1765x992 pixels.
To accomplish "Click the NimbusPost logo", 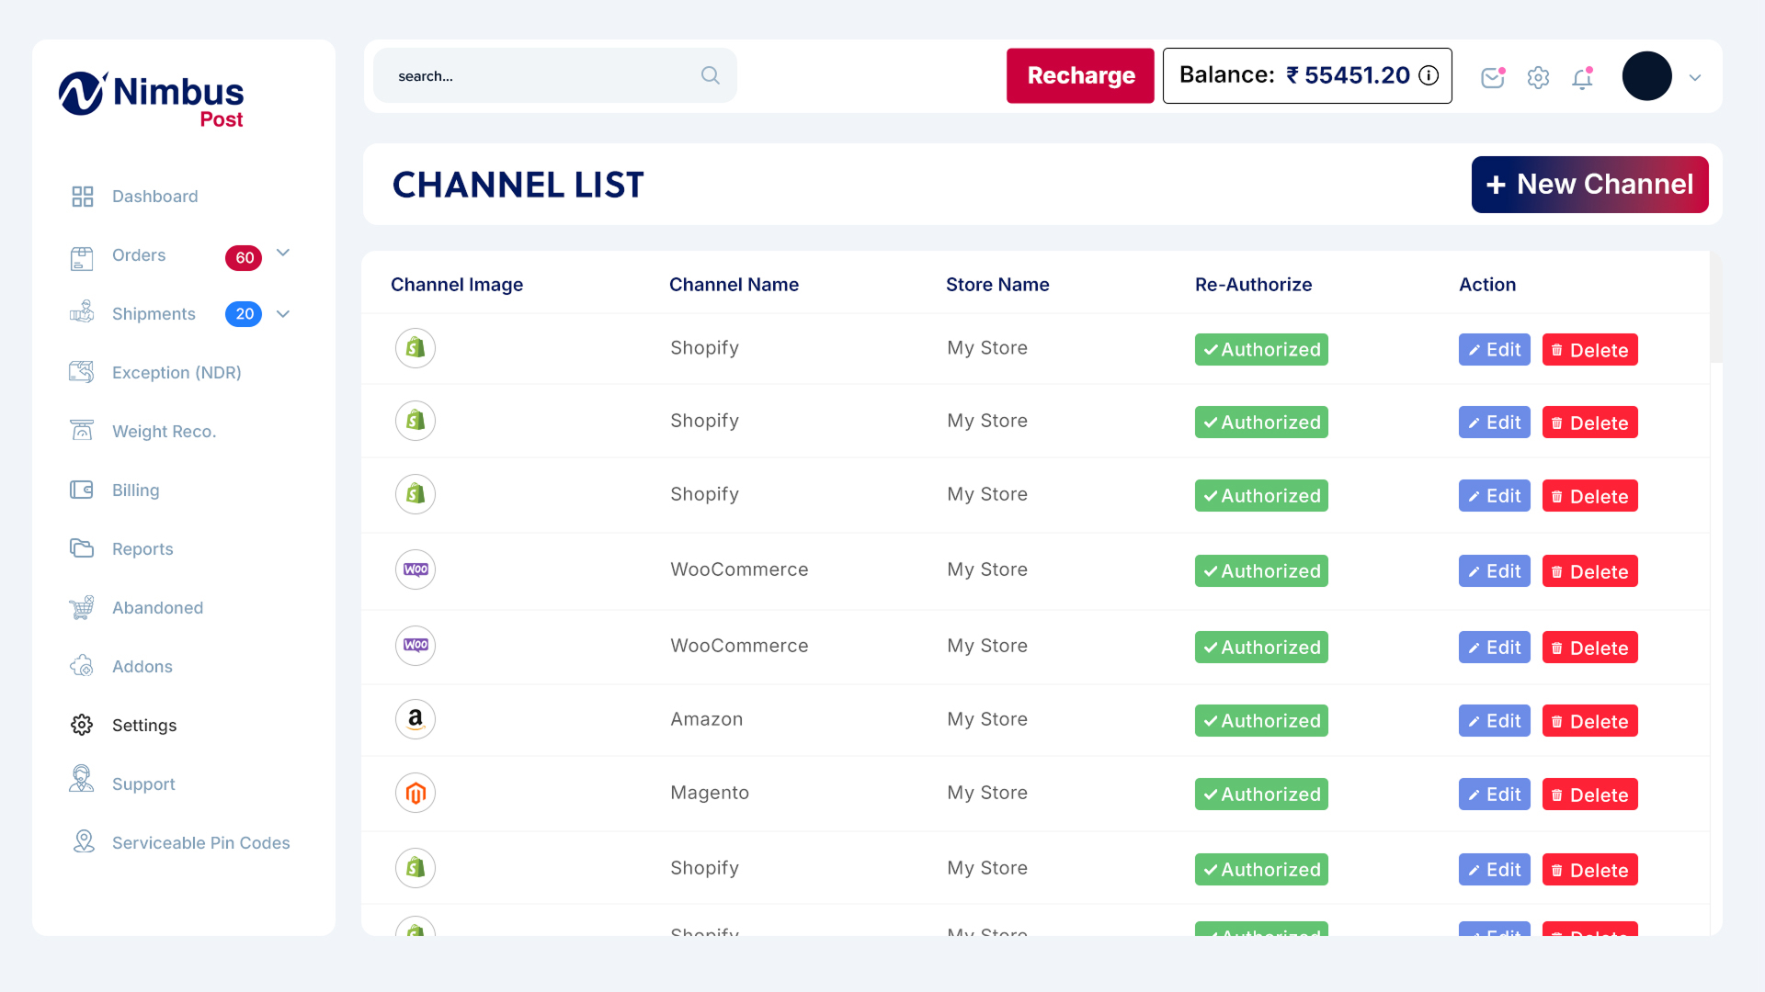I will 152,99.
